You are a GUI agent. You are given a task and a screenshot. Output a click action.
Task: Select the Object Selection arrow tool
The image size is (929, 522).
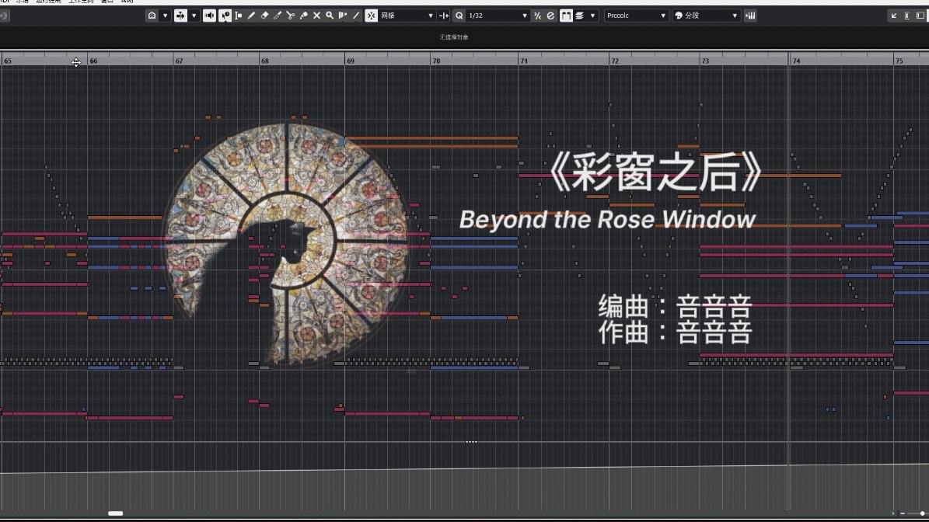click(x=225, y=16)
